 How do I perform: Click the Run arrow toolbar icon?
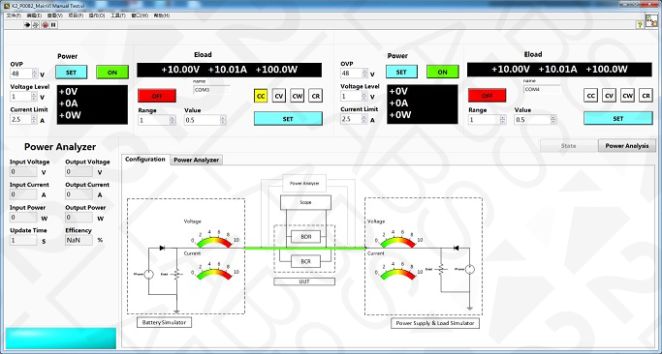coord(27,25)
